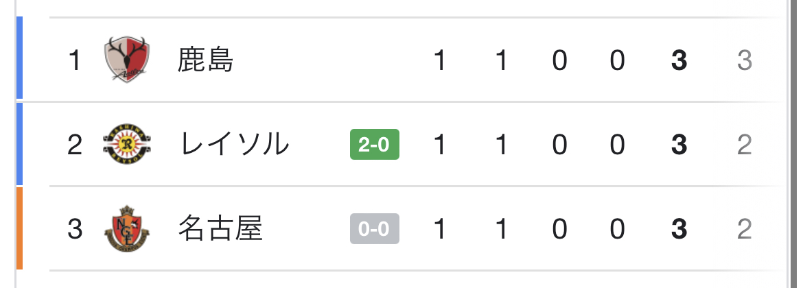Open the 鹿島 team name link

coord(205,60)
